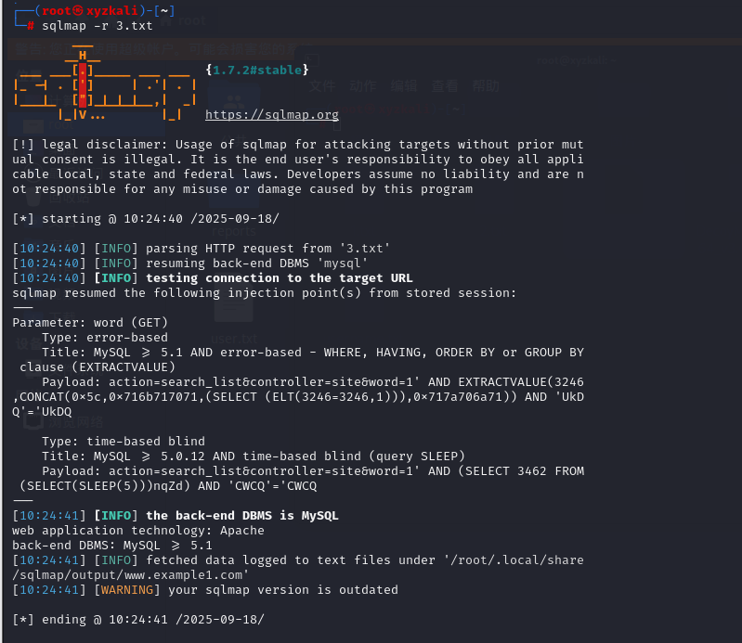This screenshot has height=643, width=742.
Task: Click 'Type: error-based' line
Action: coord(105,337)
